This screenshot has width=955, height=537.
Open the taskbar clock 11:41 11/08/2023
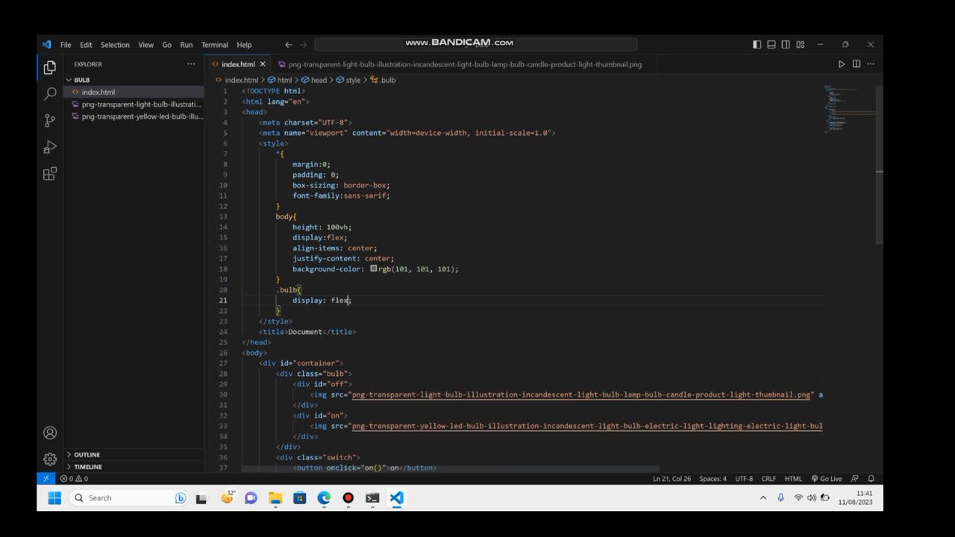coord(855,498)
